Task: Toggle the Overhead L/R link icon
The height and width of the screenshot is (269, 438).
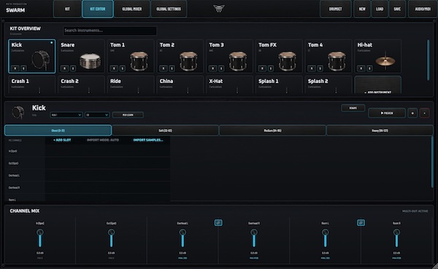Action: tap(218, 222)
